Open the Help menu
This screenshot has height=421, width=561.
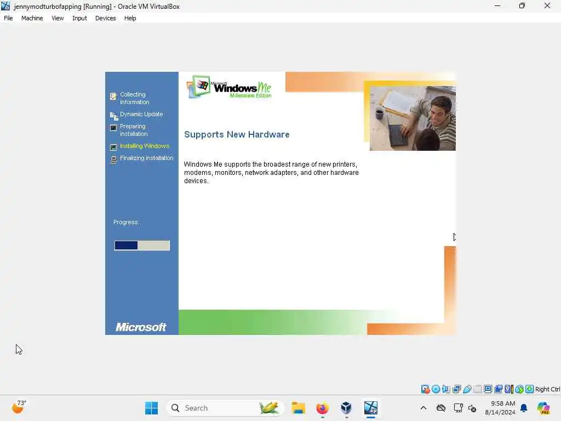click(x=130, y=18)
